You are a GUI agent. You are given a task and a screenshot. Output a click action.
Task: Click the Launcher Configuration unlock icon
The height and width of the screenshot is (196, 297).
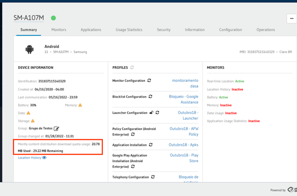point(151,113)
